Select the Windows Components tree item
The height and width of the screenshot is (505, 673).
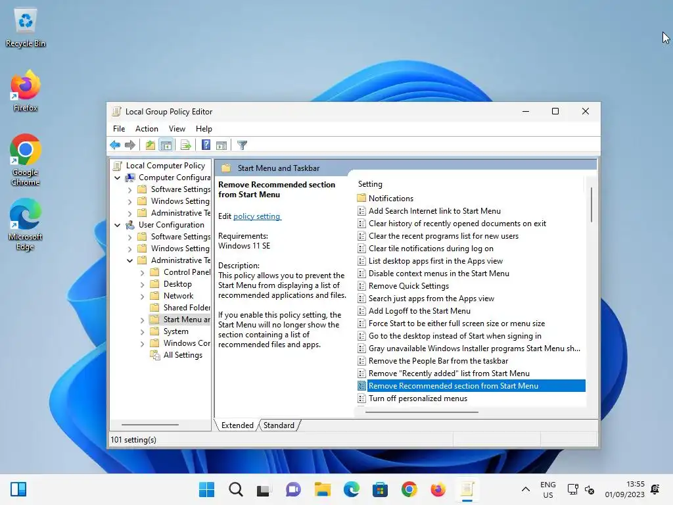pos(186,343)
